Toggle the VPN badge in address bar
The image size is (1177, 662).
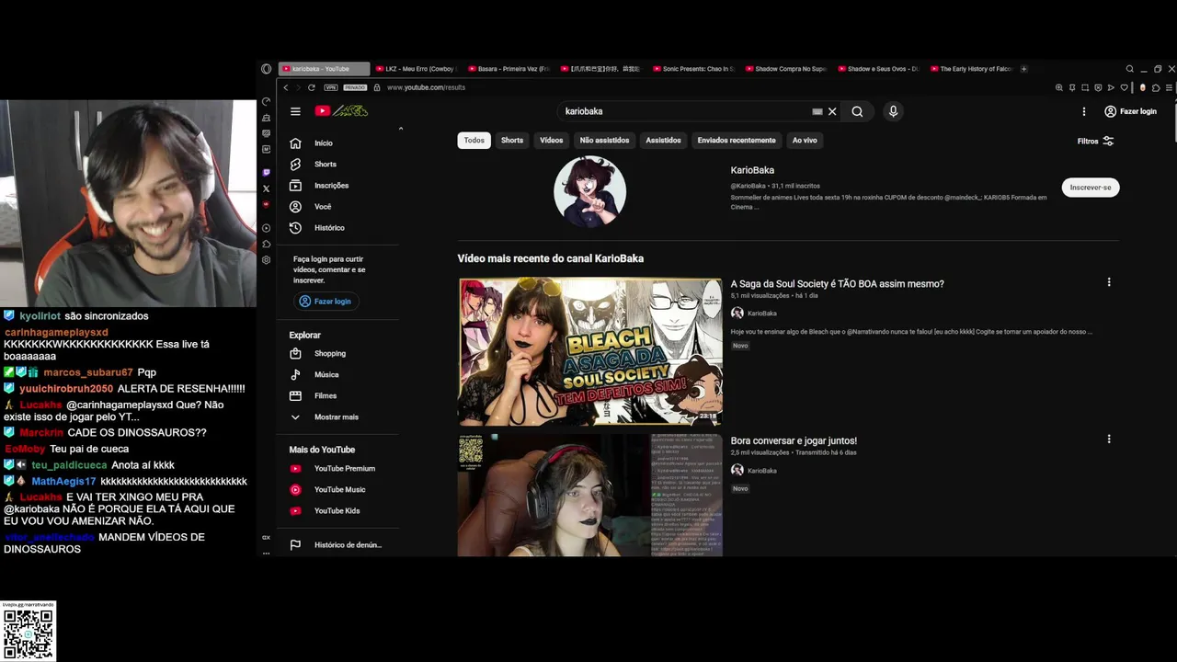coord(331,87)
